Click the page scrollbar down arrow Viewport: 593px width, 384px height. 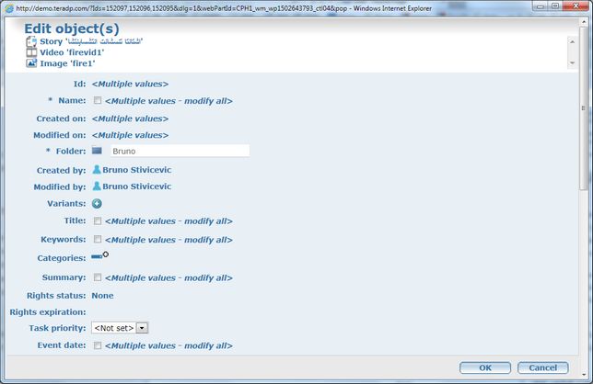(x=583, y=375)
